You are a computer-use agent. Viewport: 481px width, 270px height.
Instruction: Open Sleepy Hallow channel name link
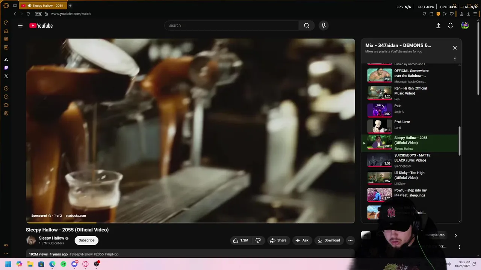(51, 238)
